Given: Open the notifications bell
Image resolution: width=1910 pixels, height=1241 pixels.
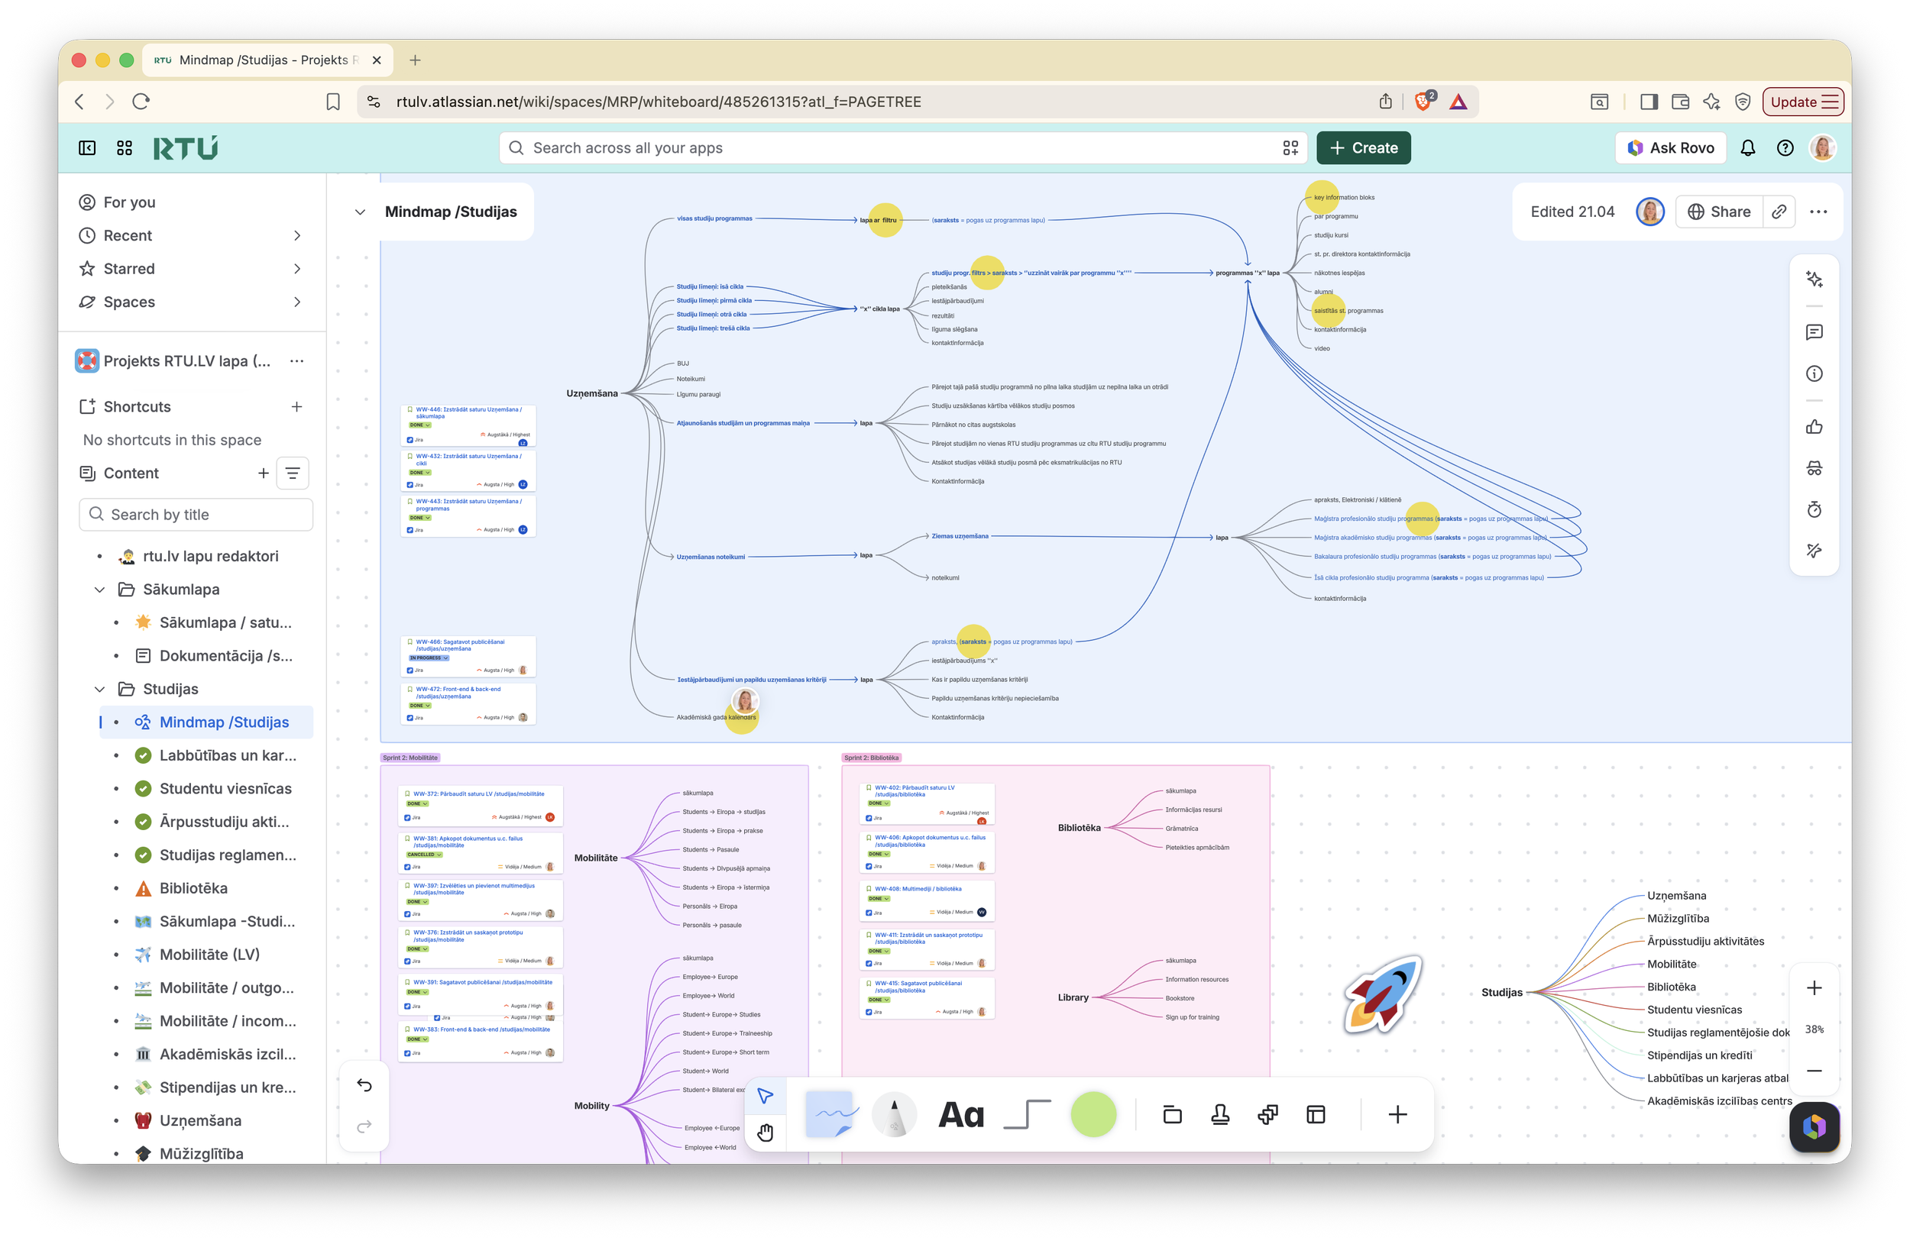Looking at the screenshot, I should (x=1748, y=147).
